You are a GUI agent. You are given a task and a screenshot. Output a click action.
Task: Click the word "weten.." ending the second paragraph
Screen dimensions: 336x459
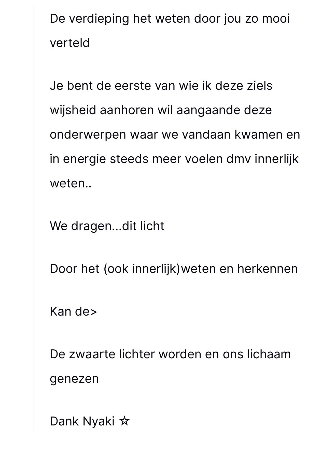coord(71,183)
